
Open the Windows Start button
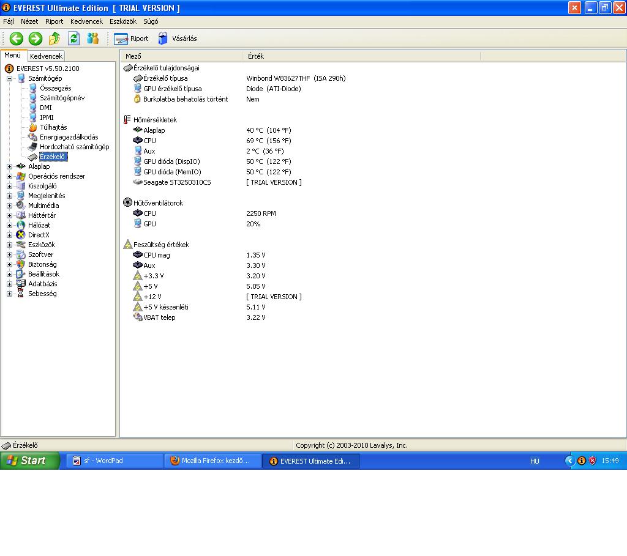coord(29,461)
